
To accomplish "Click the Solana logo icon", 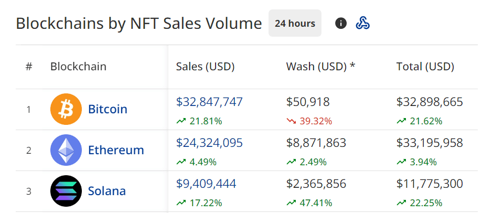I will click(66, 190).
